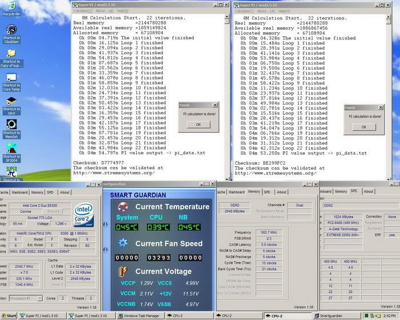Click the 2:3 FSB:DRAM ratio value

coord(269,239)
